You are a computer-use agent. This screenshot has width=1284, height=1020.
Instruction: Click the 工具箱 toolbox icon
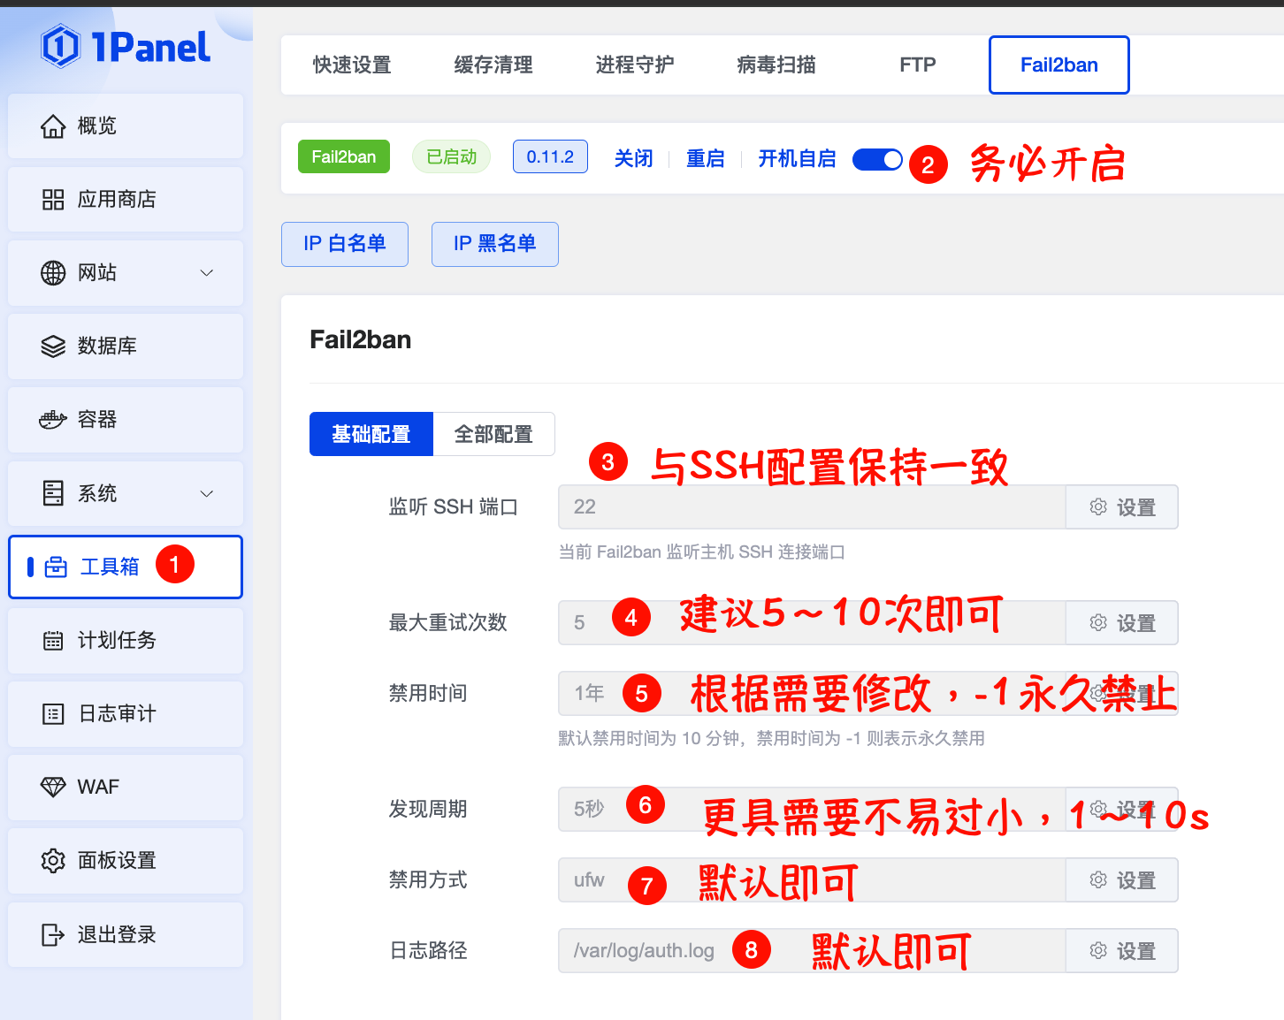click(x=56, y=567)
